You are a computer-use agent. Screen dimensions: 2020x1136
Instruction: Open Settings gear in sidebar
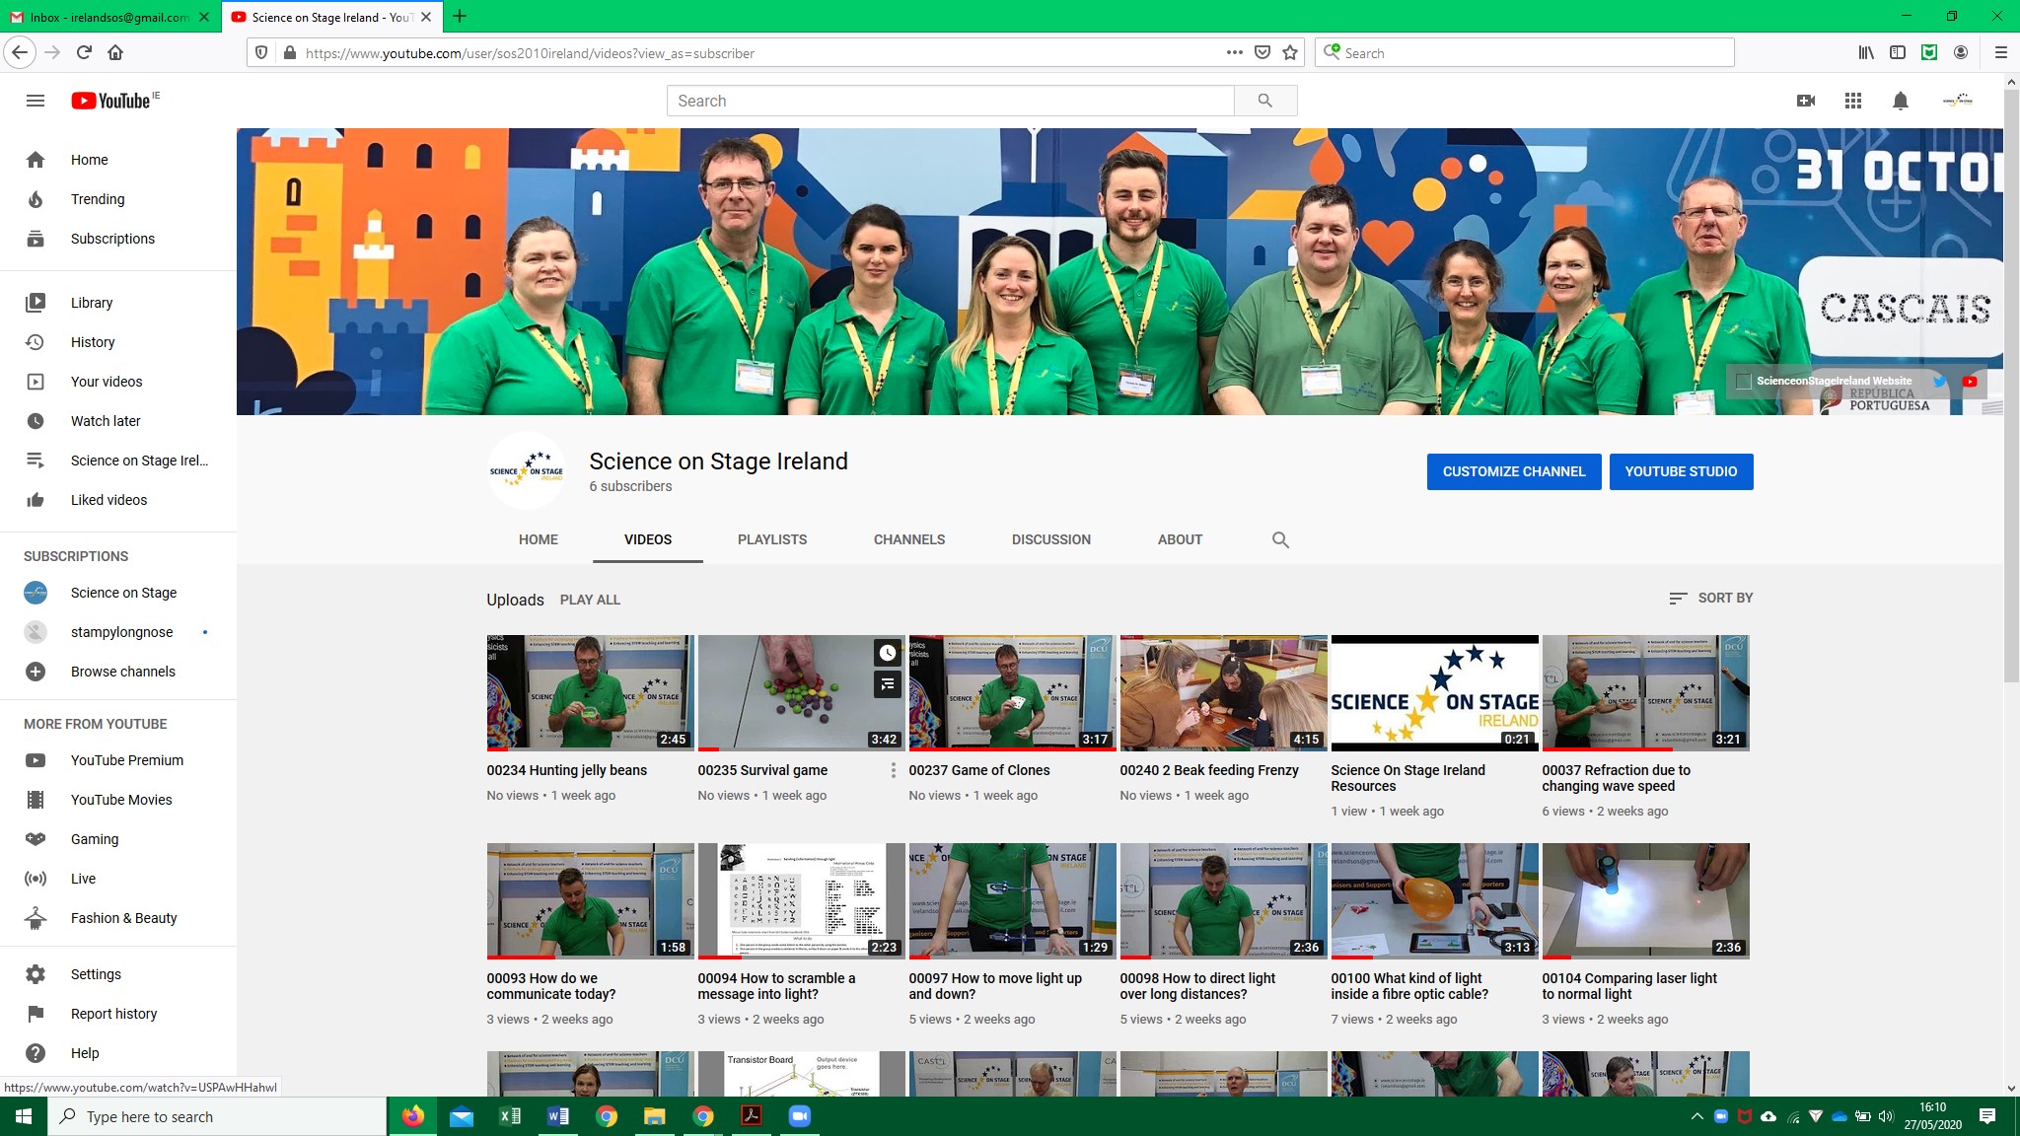(x=36, y=974)
